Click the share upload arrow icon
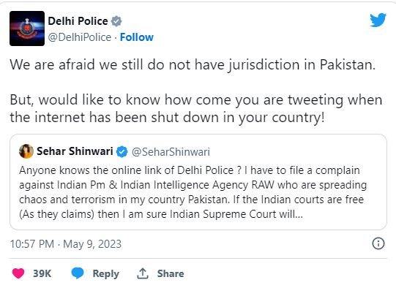The width and height of the screenshot is (396, 288). 143,273
